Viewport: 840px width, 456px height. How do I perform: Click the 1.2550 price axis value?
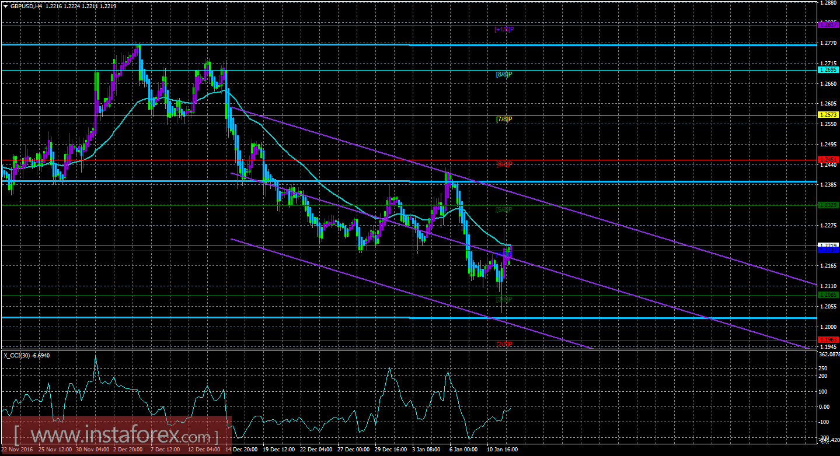point(828,124)
